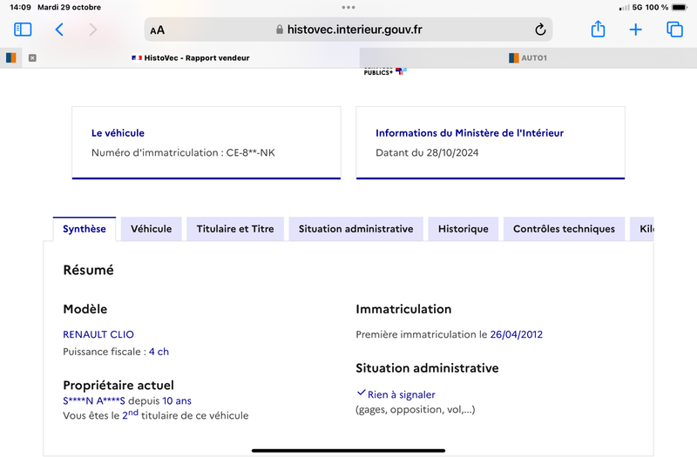
Task: Tap the 14:09 clock in status bar
Action: (20, 7)
